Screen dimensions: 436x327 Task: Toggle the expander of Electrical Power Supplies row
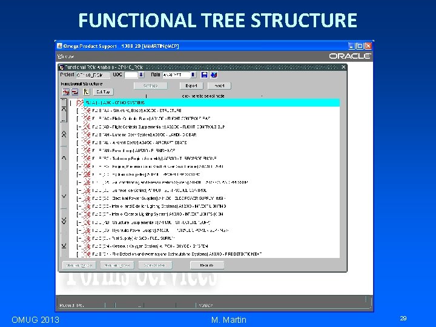point(79,199)
